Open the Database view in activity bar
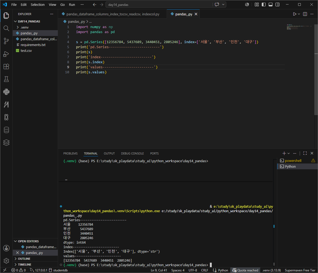Screen dimensions: 318x273 coord(6,130)
